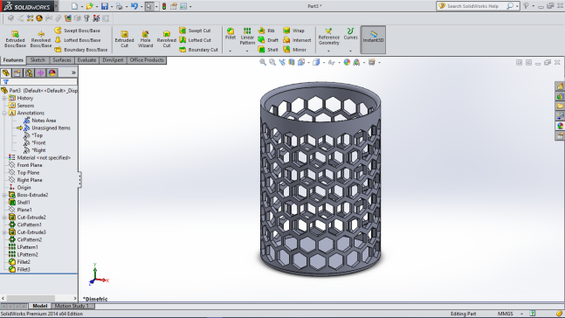Open Reference Geometry

point(328,37)
